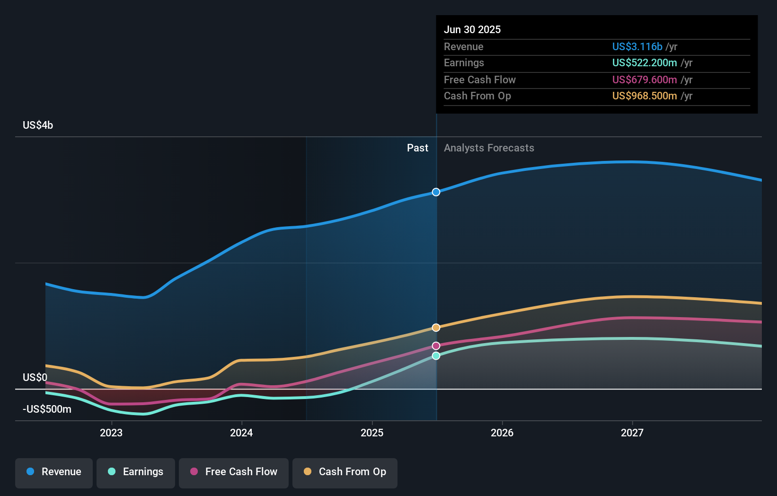Expand the Cash From Op legend entry
Screen dimensions: 777x496
[345, 472]
